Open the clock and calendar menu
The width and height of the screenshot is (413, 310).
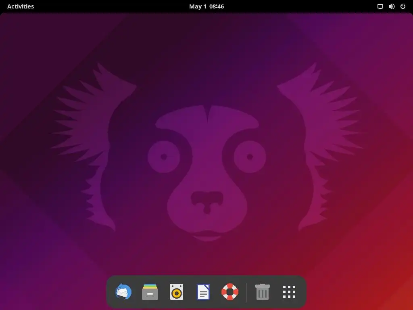tap(206, 6)
